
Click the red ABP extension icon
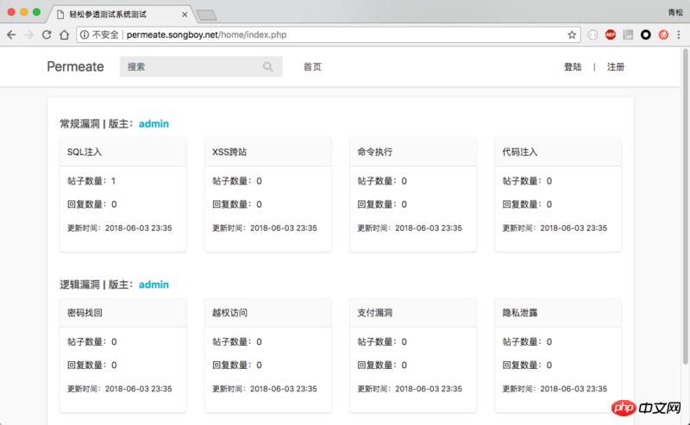coord(611,35)
